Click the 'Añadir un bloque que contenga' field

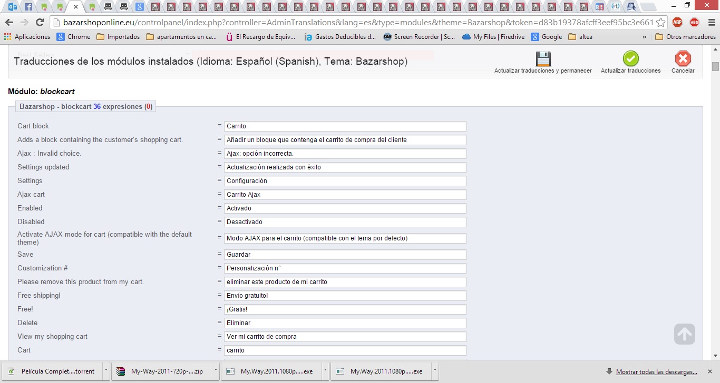345,140
